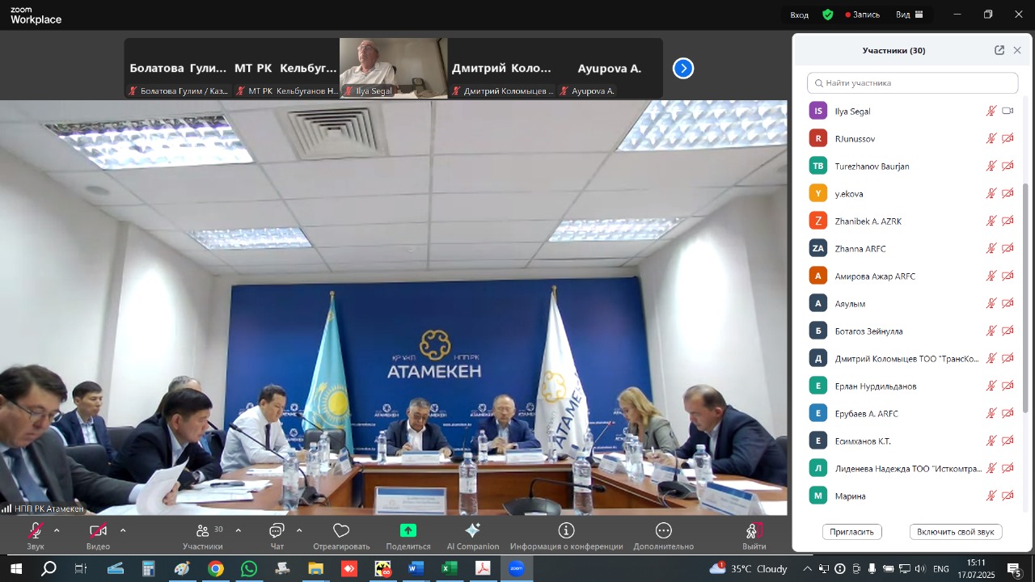Show next participants with blue arrow button
The image size is (1035, 582).
pos(683,69)
